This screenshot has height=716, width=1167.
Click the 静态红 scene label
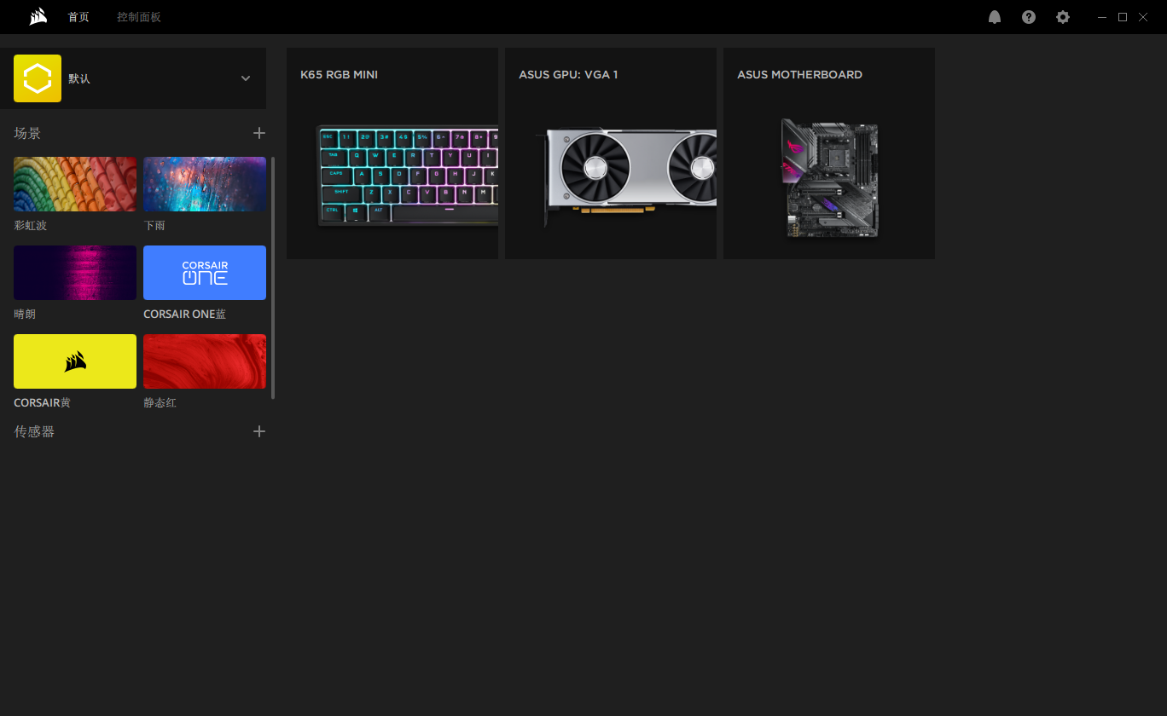pos(160,403)
